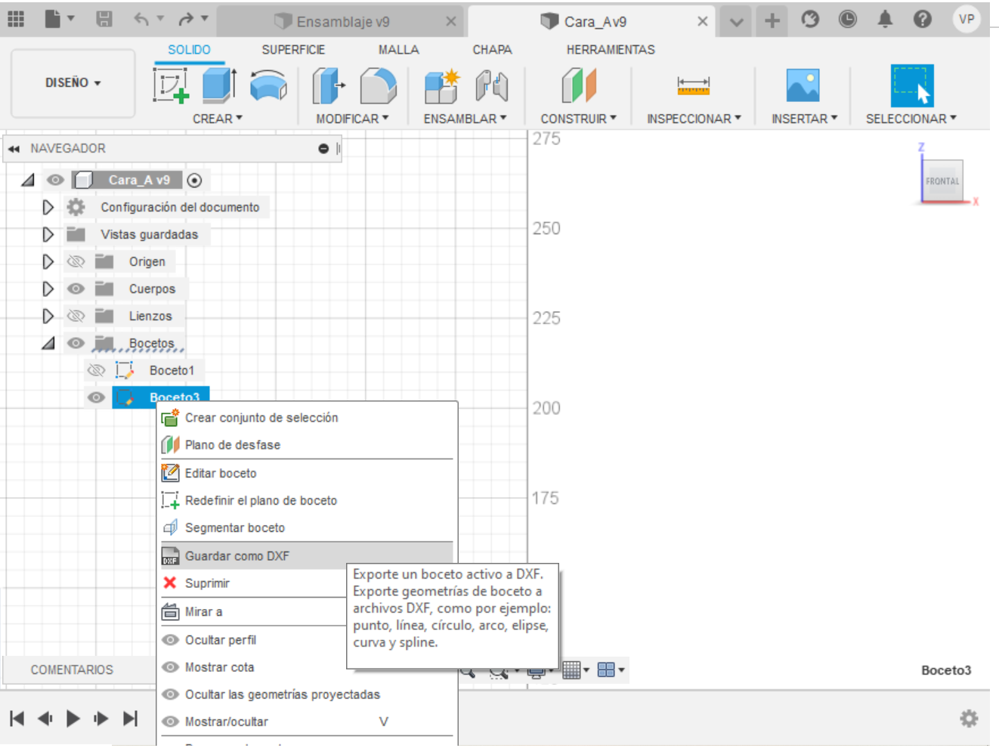Screen dimensions: 999x748
Task: Open the INSPECCIONAR dropdown menu
Action: pyautogui.click(x=694, y=119)
